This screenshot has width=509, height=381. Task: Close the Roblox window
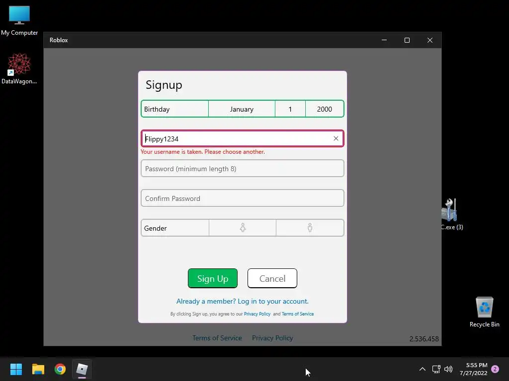430,40
